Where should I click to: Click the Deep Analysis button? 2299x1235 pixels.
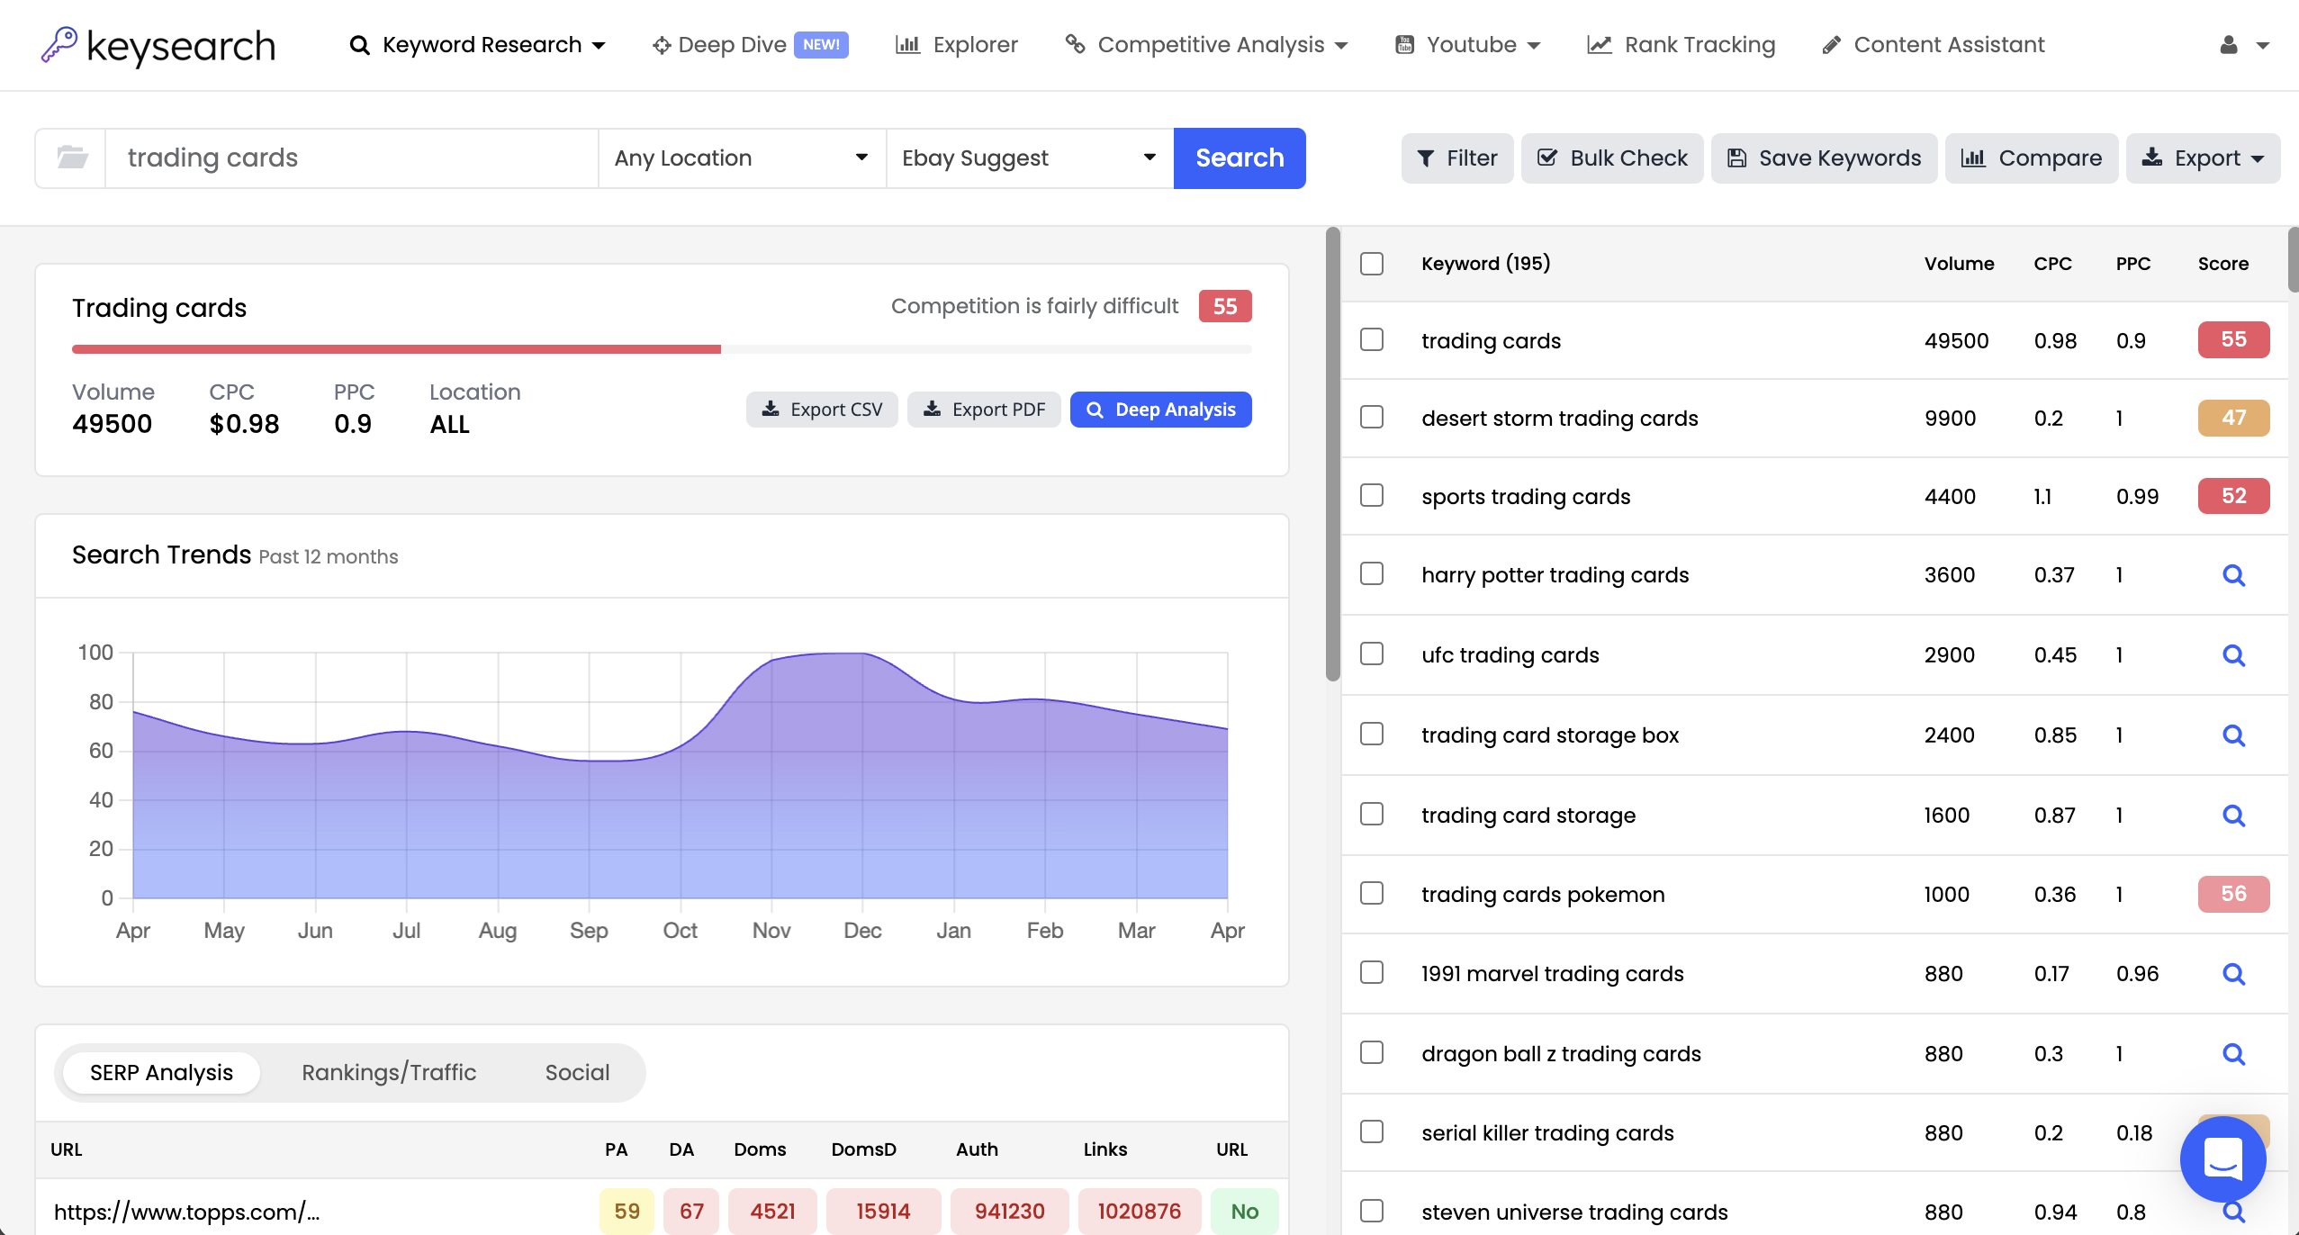[x=1160, y=409]
